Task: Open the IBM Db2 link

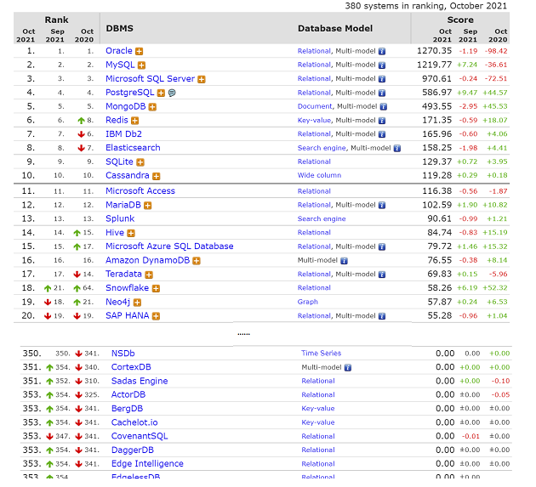Action: coord(123,134)
